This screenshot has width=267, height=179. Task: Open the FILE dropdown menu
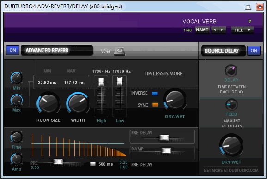click(243, 30)
